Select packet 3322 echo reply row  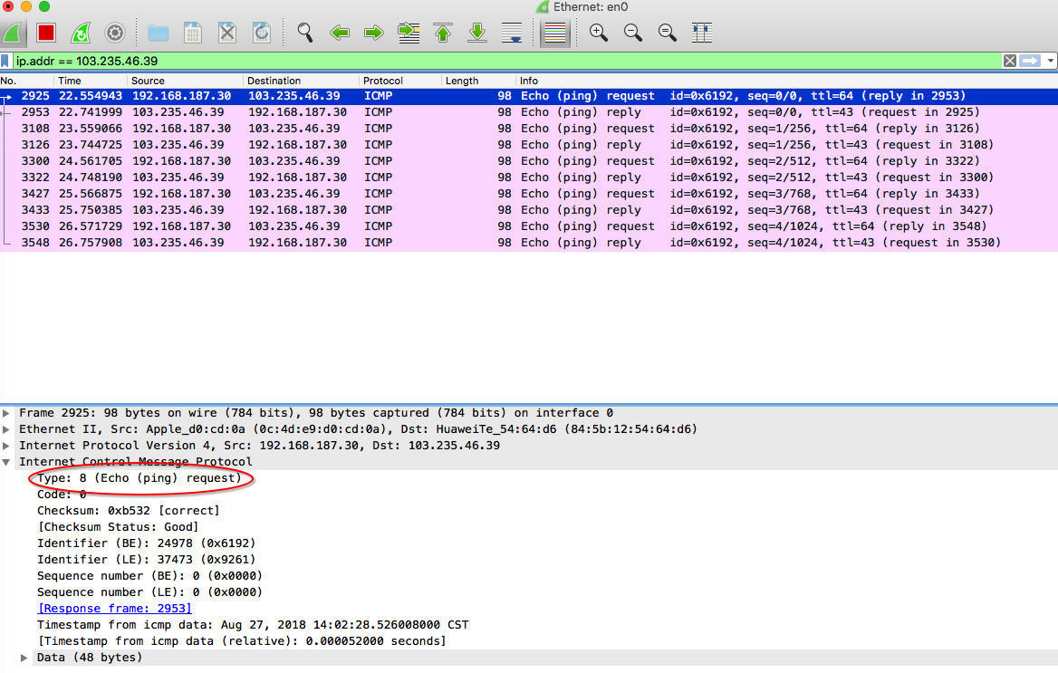[529, 177]
